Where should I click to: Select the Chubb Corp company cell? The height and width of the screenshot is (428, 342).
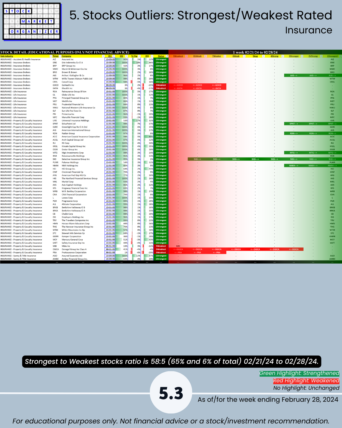(x=83, y=214)
